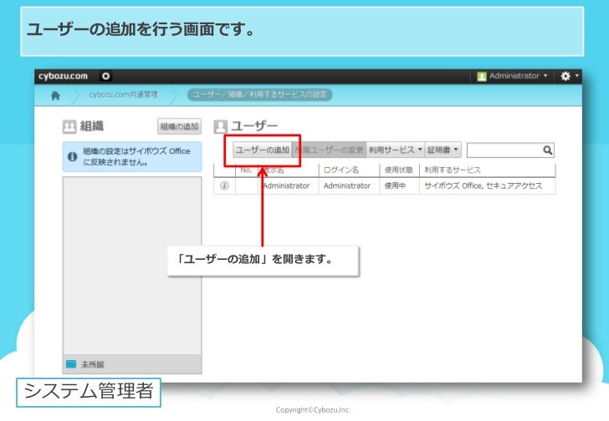Select the 未所属 organization item

[x=132, y=364]
